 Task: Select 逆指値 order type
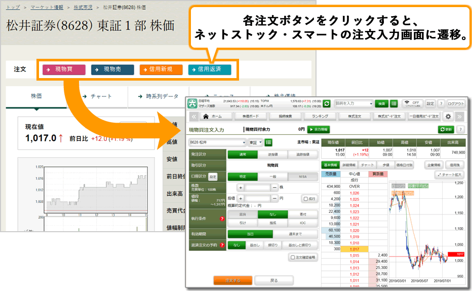pyautogui.click(x=273, y=155)
